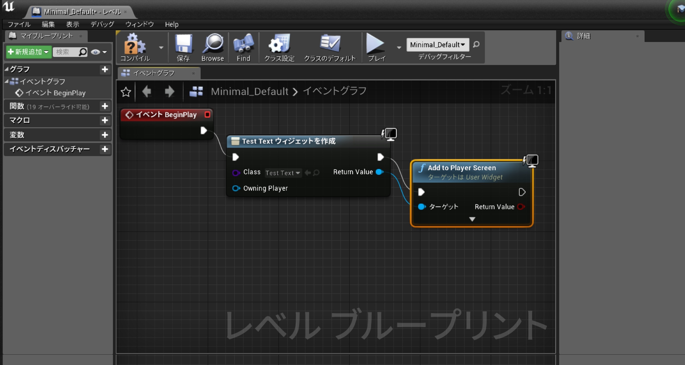Open the Class Test Text dropdown
This screenshot has width=685, height=365.
283,173
